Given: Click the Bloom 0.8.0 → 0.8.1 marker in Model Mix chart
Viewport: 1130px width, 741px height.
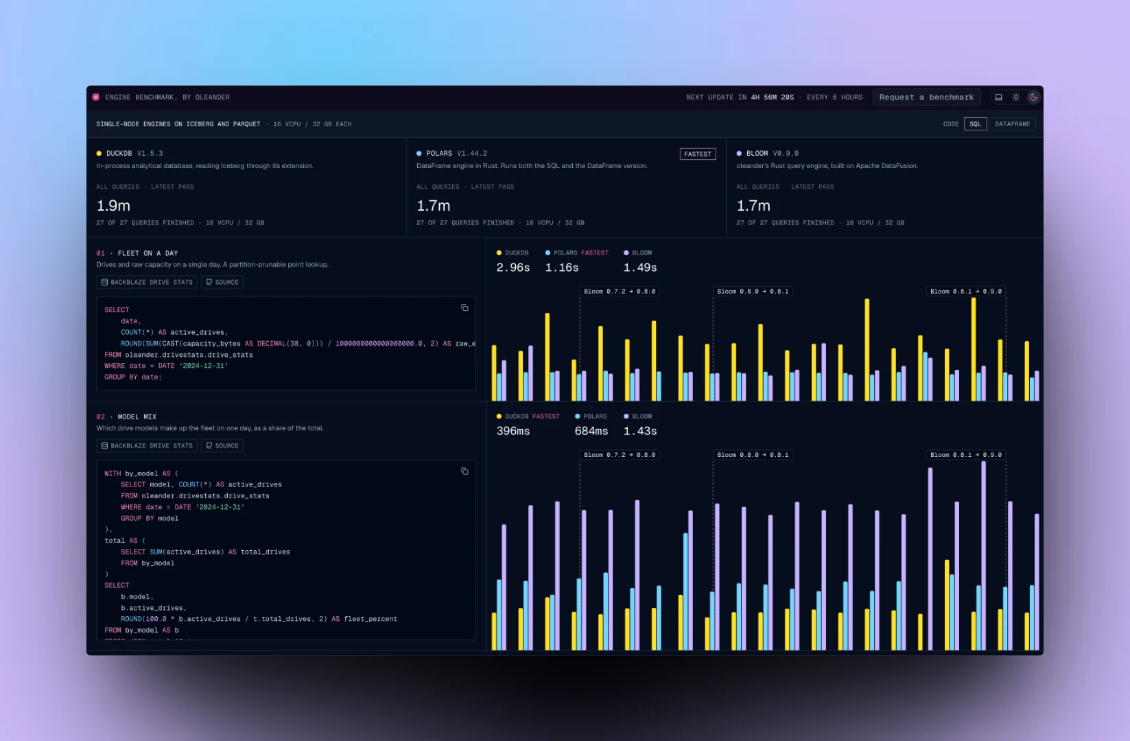Looking at the screenshot, I should [753, 455].
